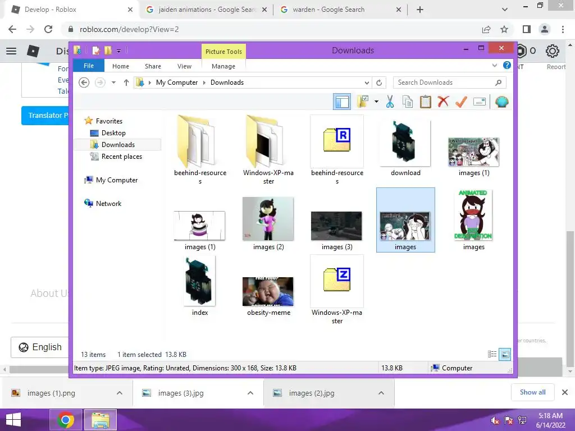The image size is (575, 431).
Task: Select the first beehind-resources folder
Action: (x=200, y=150)
